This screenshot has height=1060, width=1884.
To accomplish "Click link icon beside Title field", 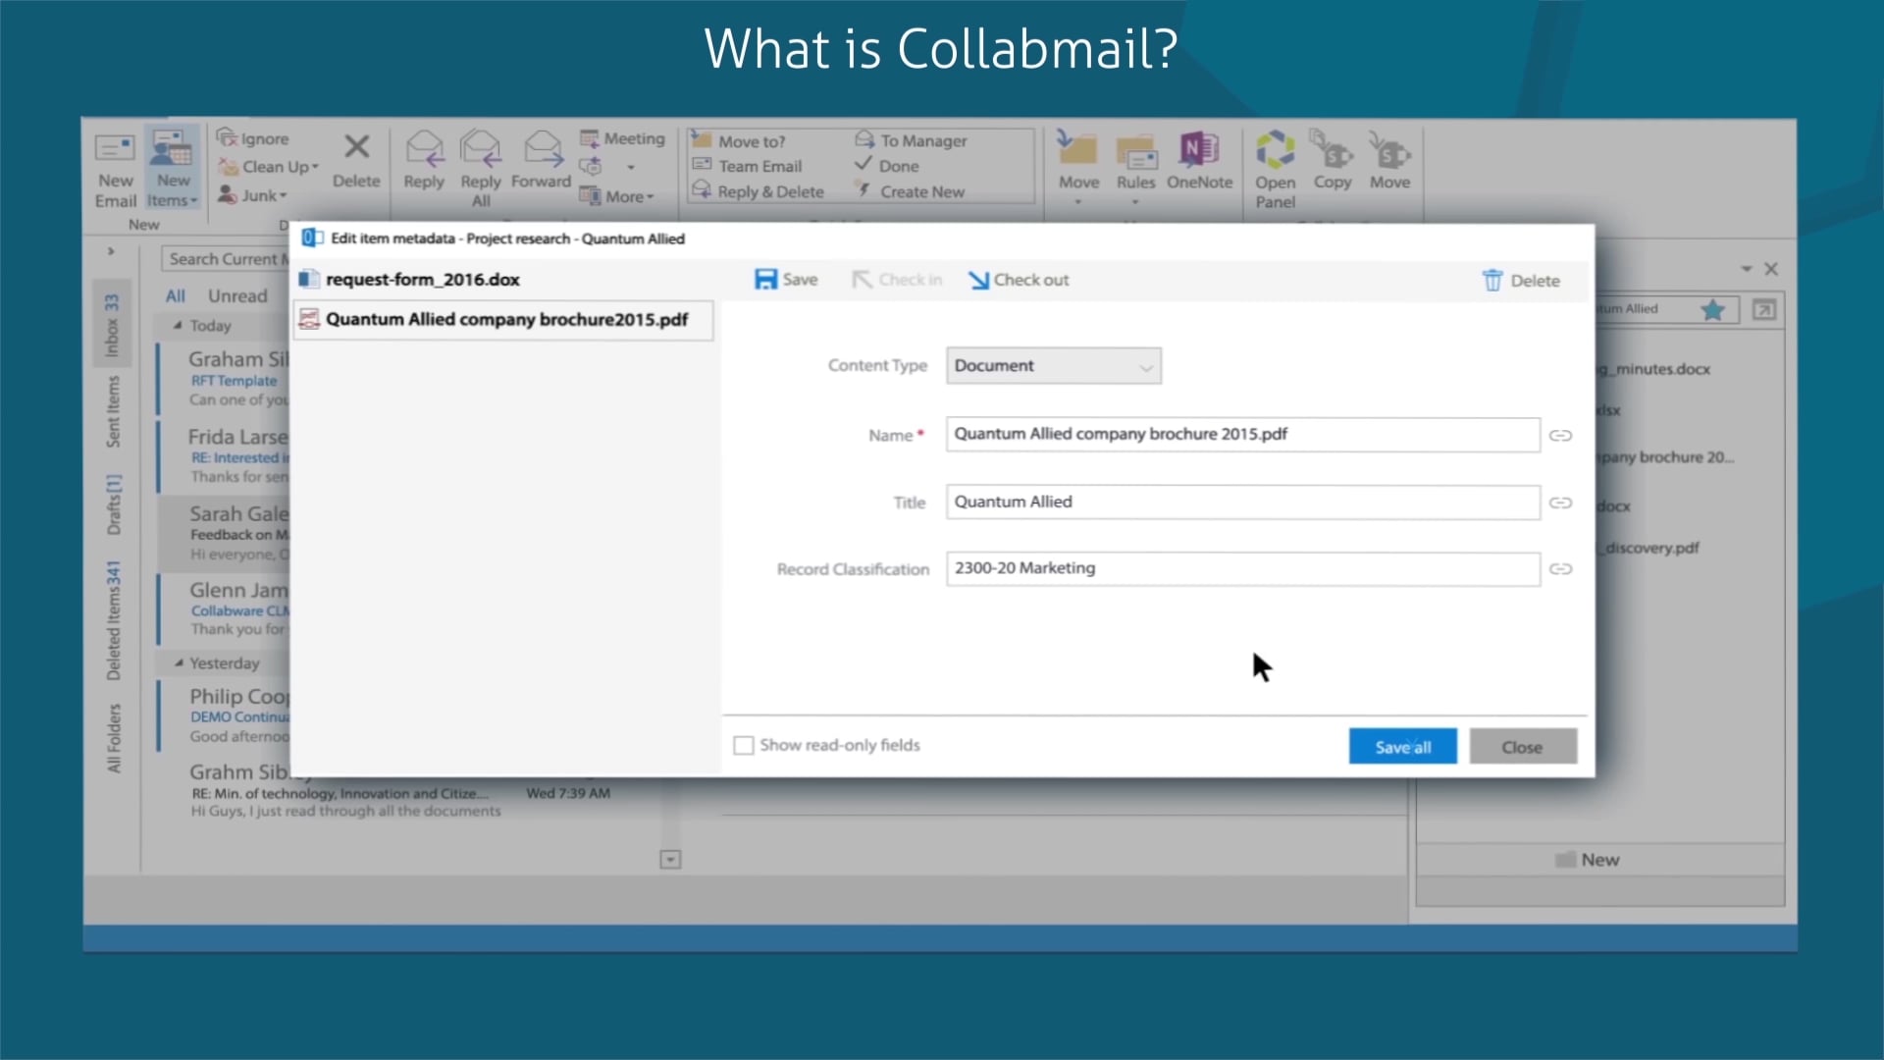I will [1560, 503].
